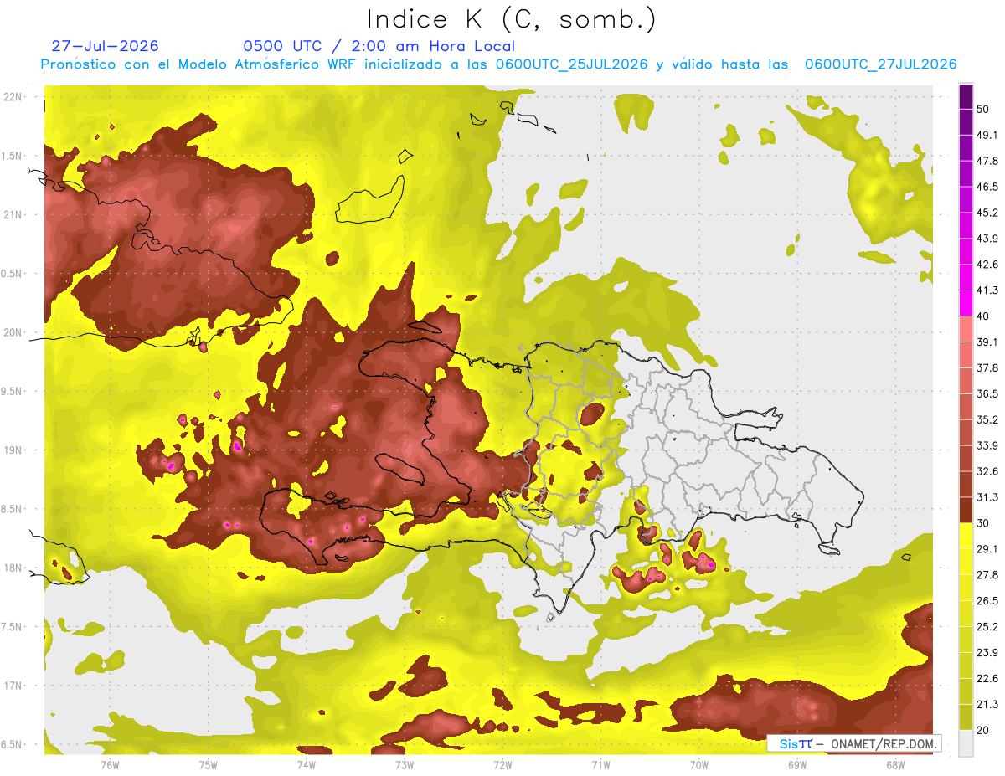The width and height of the screenshot is (1005, 776).
Task: Click the "25.2" colorbar value
Action: (987, 627)
